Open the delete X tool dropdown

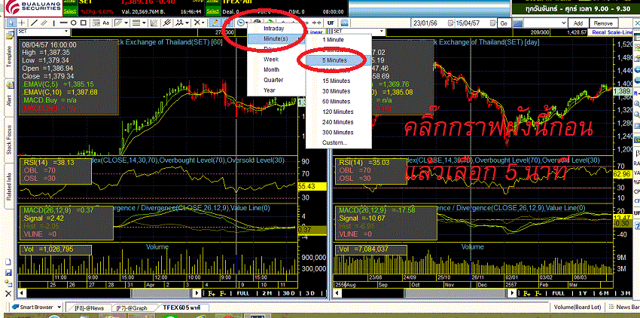pos(204,23)
